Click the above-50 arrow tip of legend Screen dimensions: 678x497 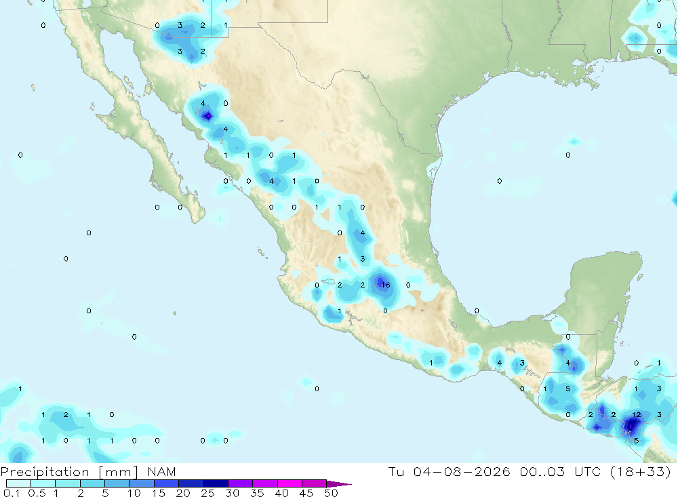[338, 484]
